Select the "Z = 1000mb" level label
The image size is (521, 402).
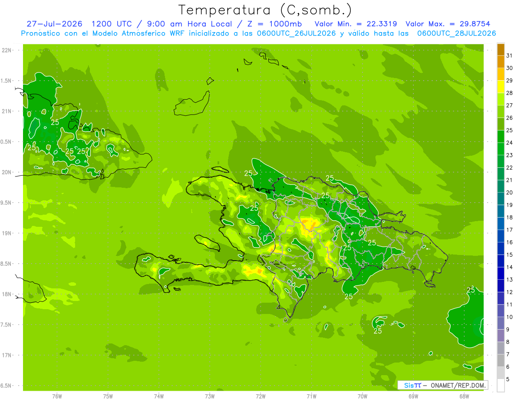pos(275,24)
